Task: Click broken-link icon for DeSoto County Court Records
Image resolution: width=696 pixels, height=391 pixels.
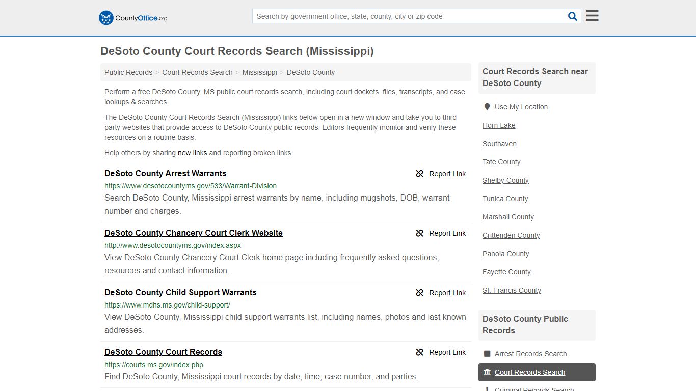Action: point(420,352)
